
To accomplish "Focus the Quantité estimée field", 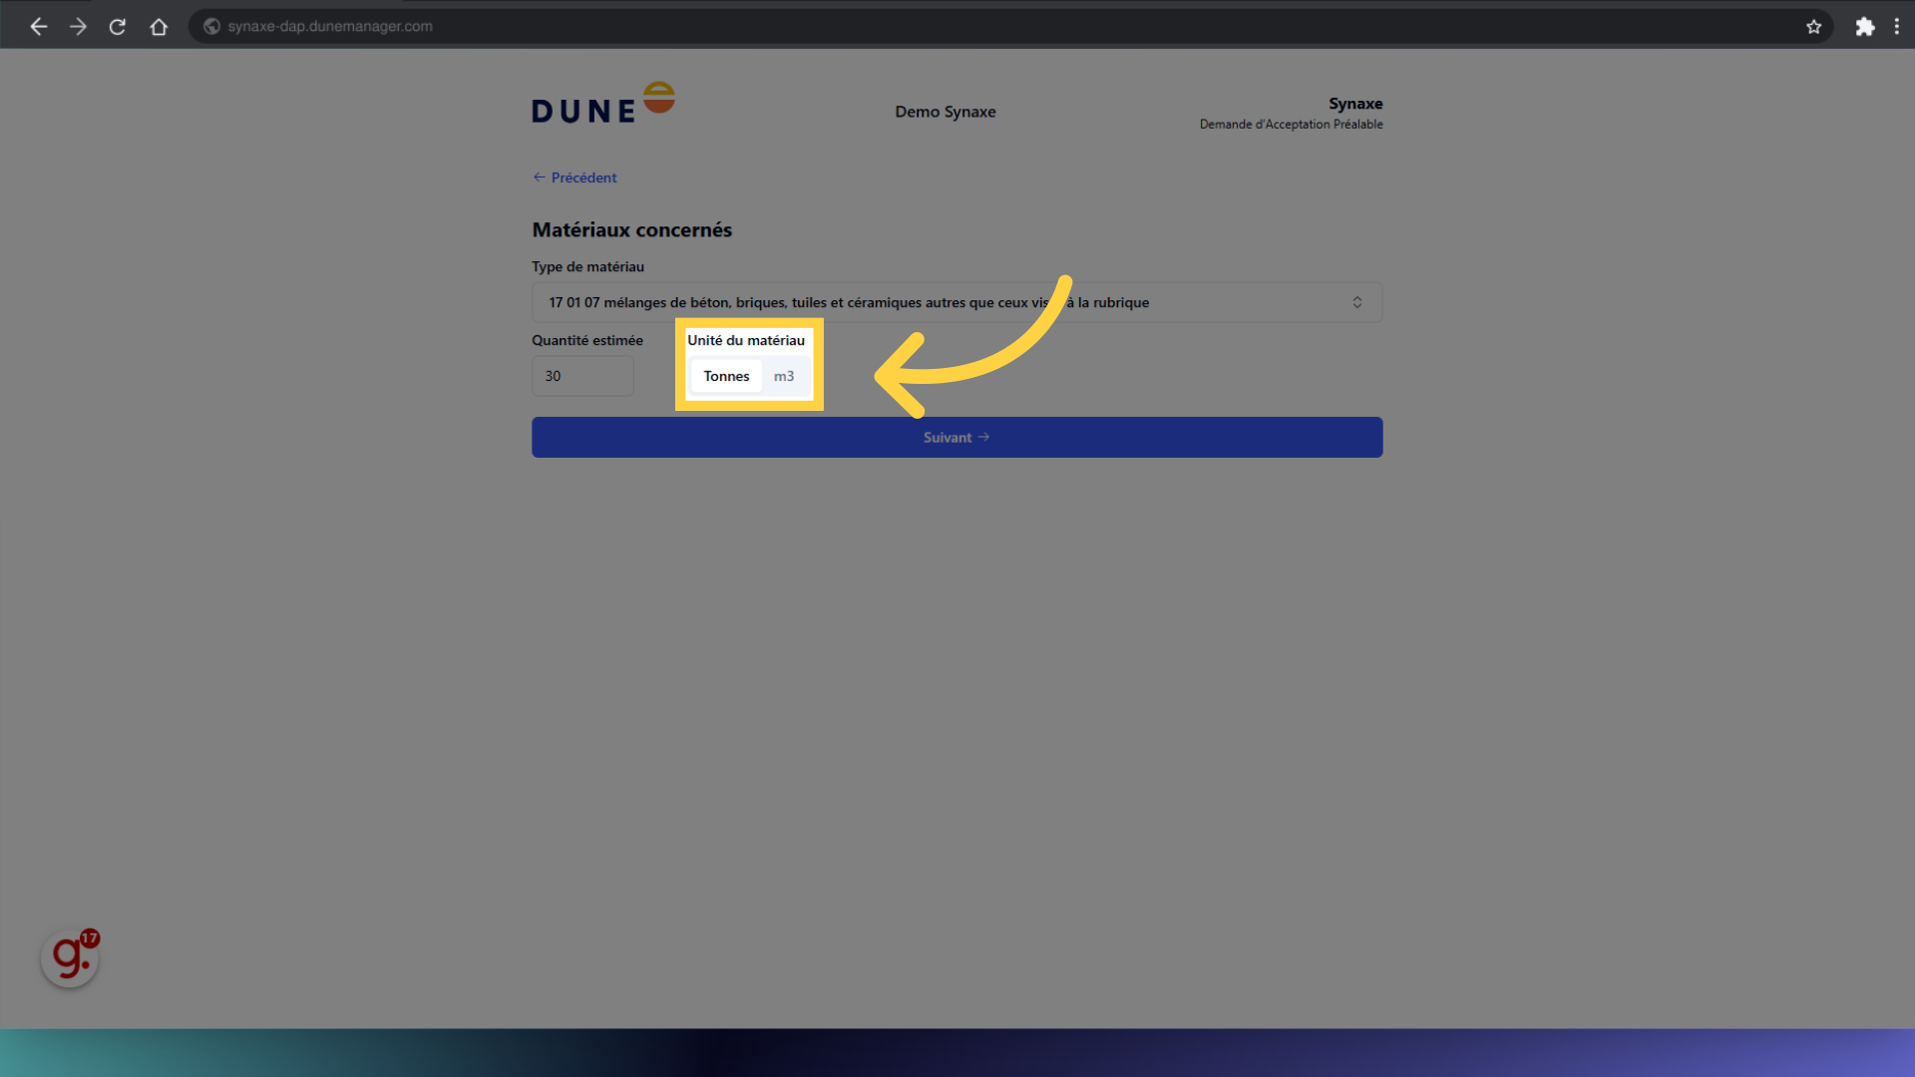I will point(582,376).
